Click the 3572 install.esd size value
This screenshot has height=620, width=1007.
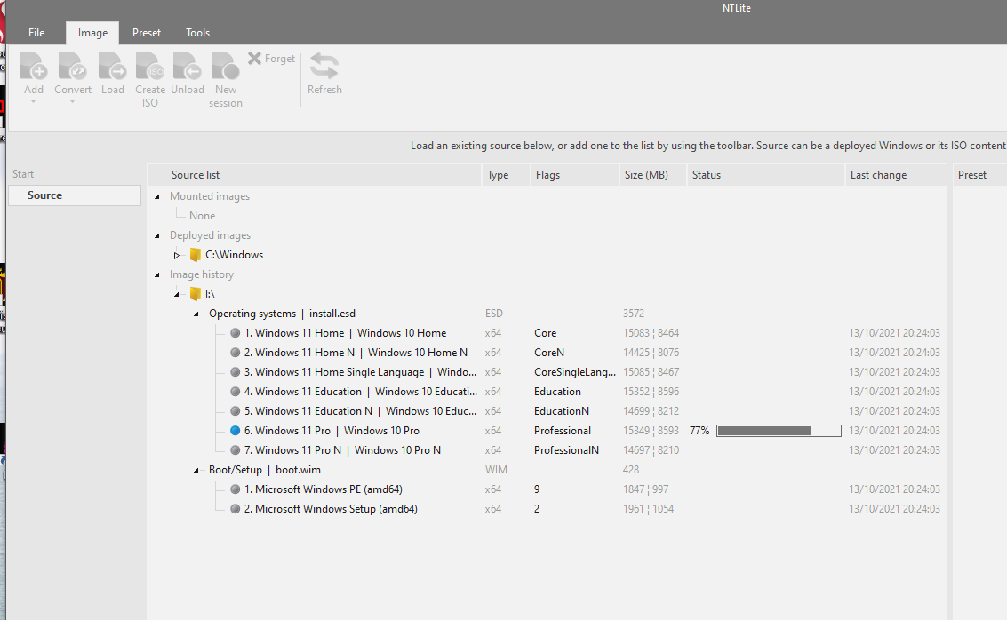point(633,314)
